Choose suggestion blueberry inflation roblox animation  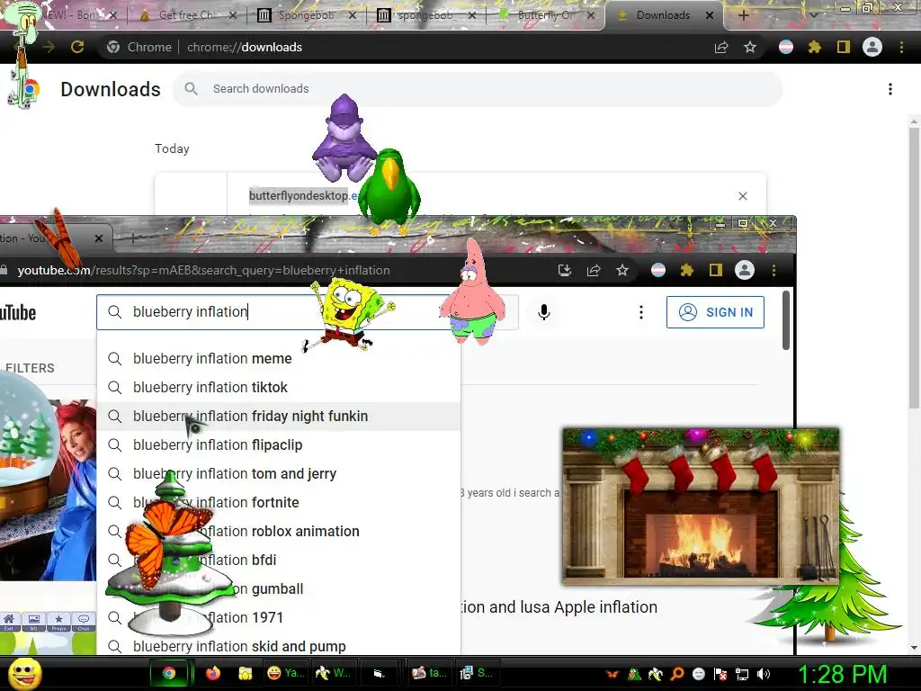279,531
